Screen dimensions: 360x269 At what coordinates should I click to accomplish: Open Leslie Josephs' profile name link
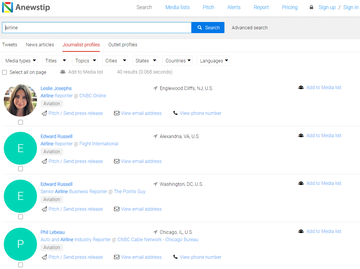[56, 88]
